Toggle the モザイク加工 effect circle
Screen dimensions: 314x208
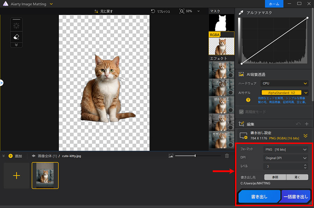tap(230, 145)
